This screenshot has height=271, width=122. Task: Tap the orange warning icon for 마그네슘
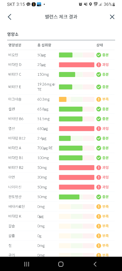[x=99, y=100]
